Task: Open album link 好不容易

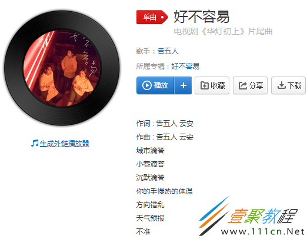Action: 185,67
